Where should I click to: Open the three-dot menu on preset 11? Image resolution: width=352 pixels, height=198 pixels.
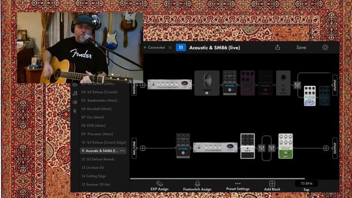122,151
